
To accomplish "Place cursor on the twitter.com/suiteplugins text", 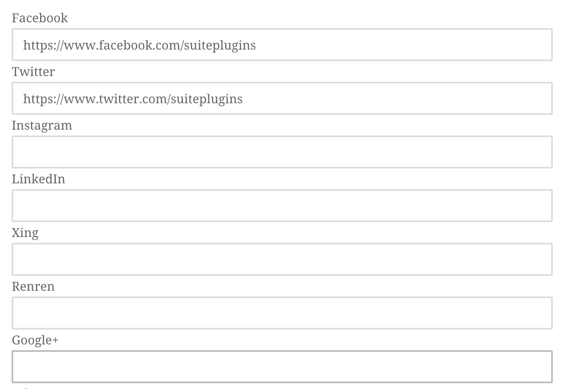I will tap(171, 99).
